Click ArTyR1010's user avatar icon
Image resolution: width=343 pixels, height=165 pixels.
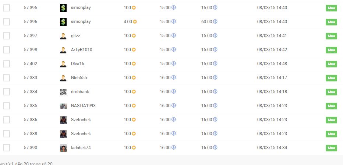[63, 50]
